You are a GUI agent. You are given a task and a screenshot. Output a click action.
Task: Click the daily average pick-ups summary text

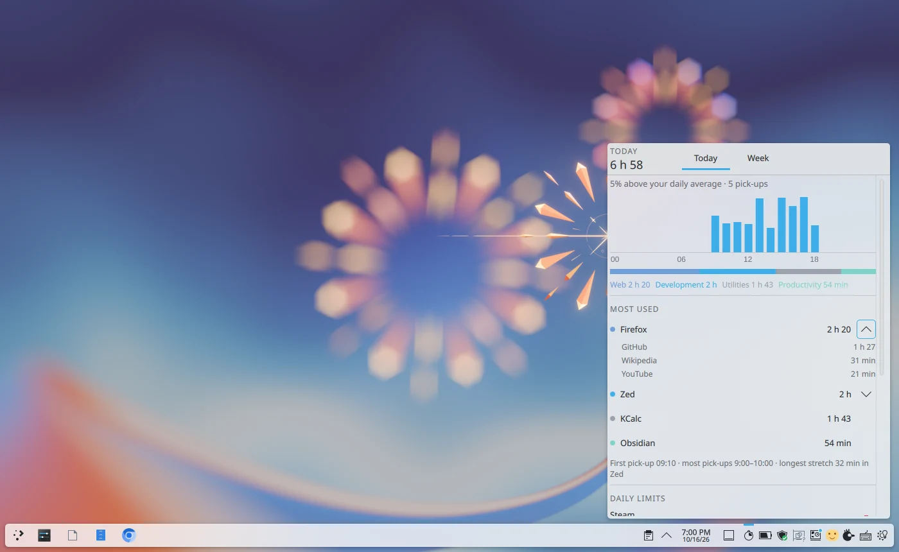[x=689, y=184]
